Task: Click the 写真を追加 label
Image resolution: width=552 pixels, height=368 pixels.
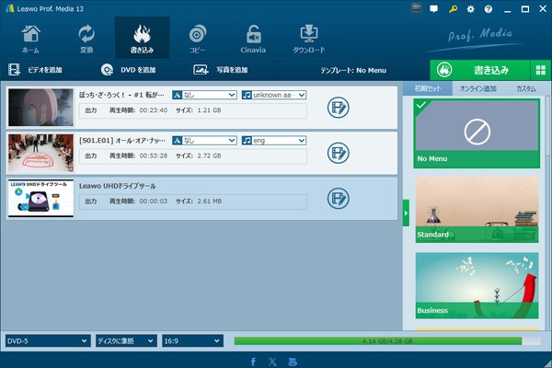Action: 232,70
